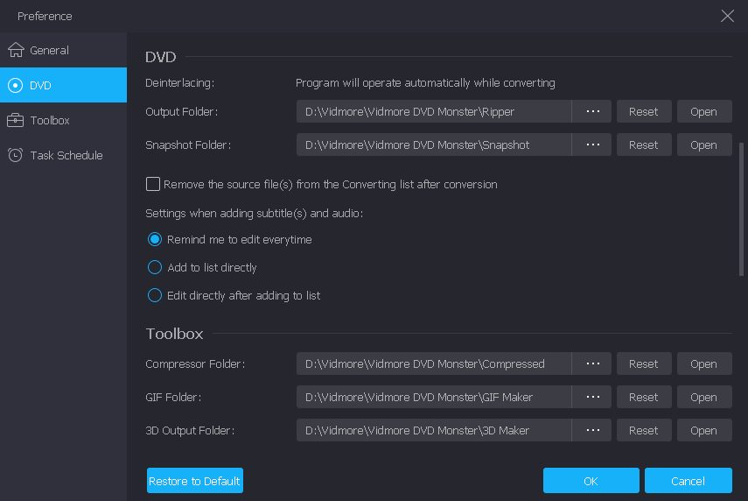
Task: Click the DVD disc icon in sidebar
Action: (15, 85)
